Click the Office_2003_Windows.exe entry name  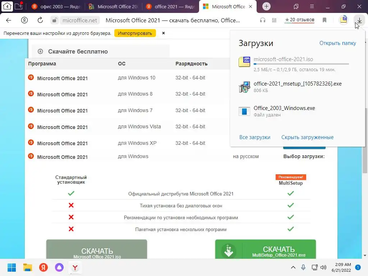point(284,108)
